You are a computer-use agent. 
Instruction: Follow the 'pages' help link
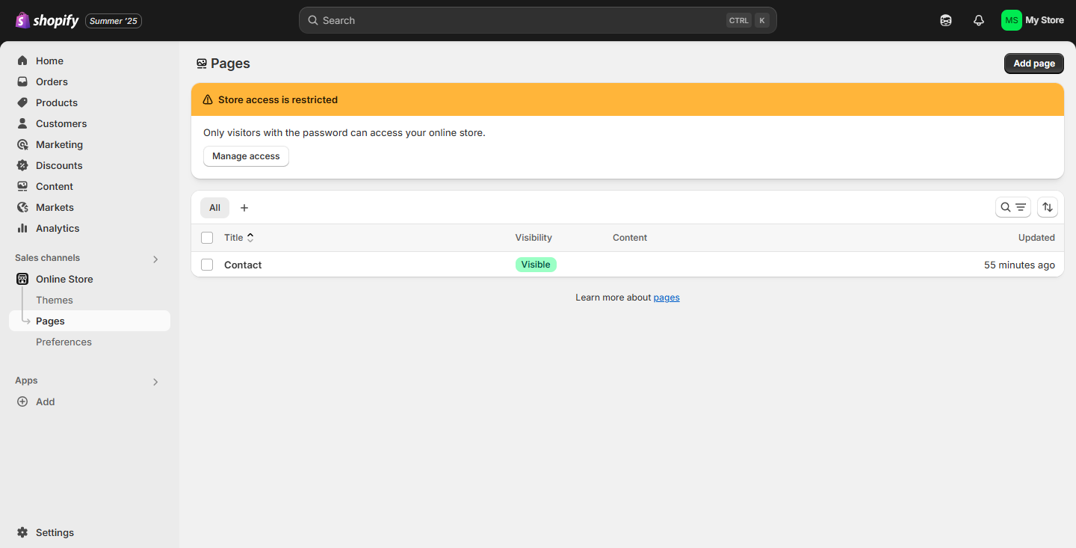click(x=667, y=298)
